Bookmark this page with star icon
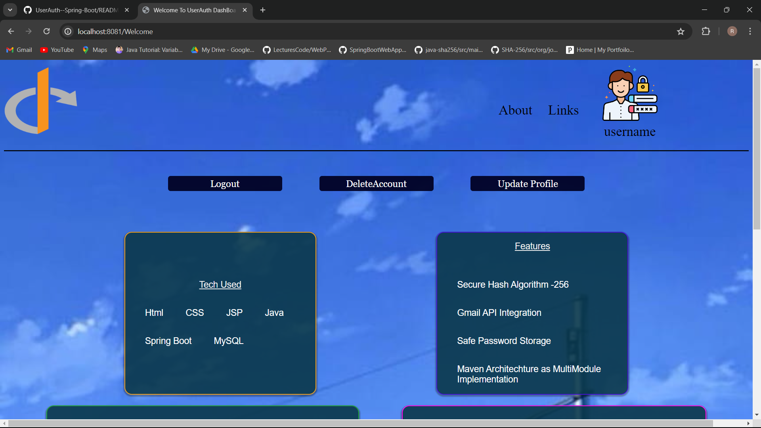Screen dimensions: 761x428 click(x=681, y=31)
